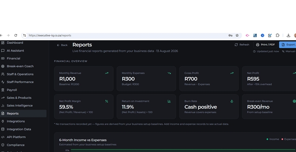Click the Reports document icon
The image size is (296, 152).
point(3,113)
